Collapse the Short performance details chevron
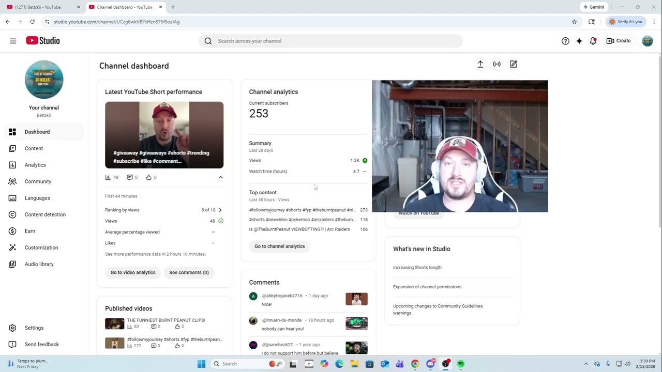Screen dimensions: 662x372 [221, 177]
